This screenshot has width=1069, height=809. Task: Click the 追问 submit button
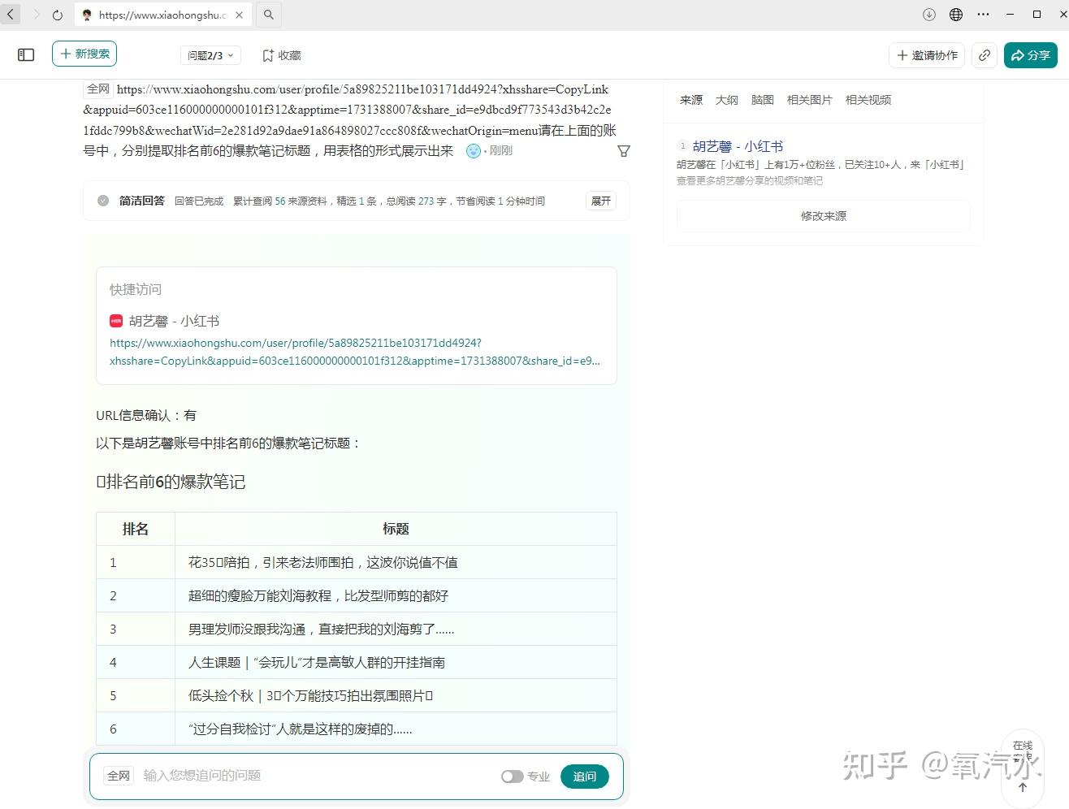pyautogui.click(x=584, y=777)
